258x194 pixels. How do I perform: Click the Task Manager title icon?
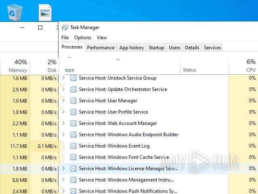click(x=65, y=27)
